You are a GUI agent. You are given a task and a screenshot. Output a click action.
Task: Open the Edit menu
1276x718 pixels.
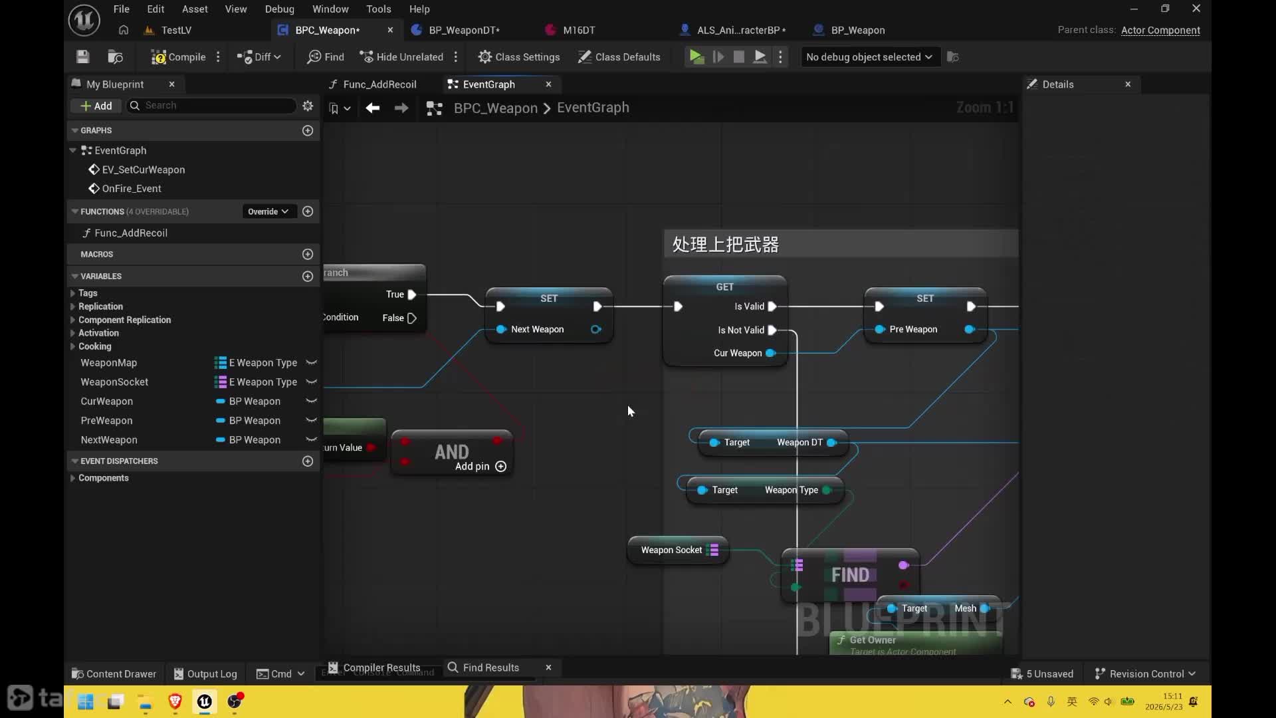[156, 9]
